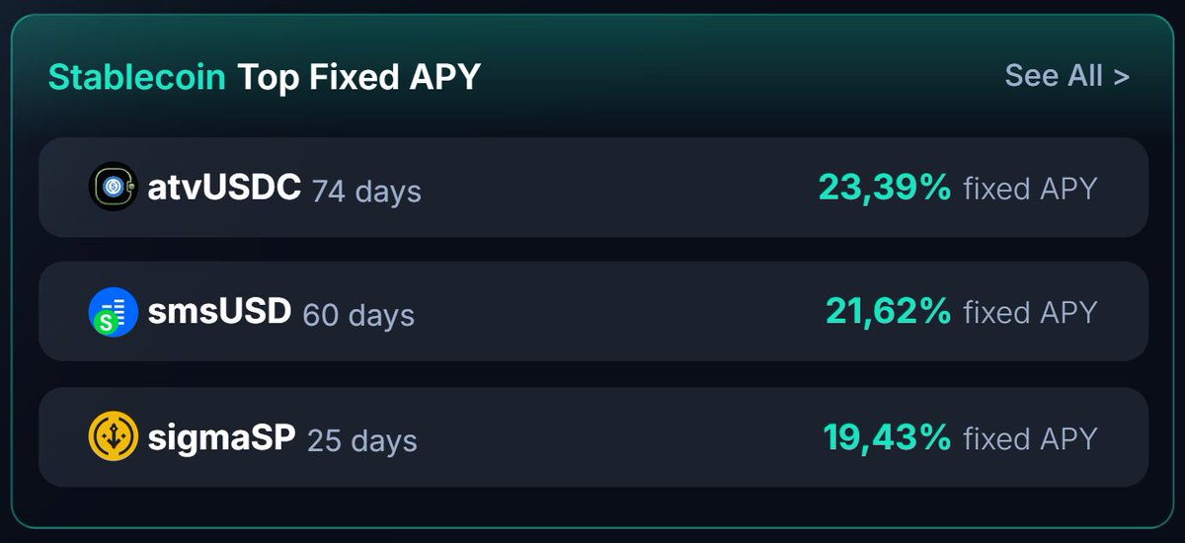Click the 19,43% fixed APY value
This screenshot has height=543, width=1185.
click(888, 436)
